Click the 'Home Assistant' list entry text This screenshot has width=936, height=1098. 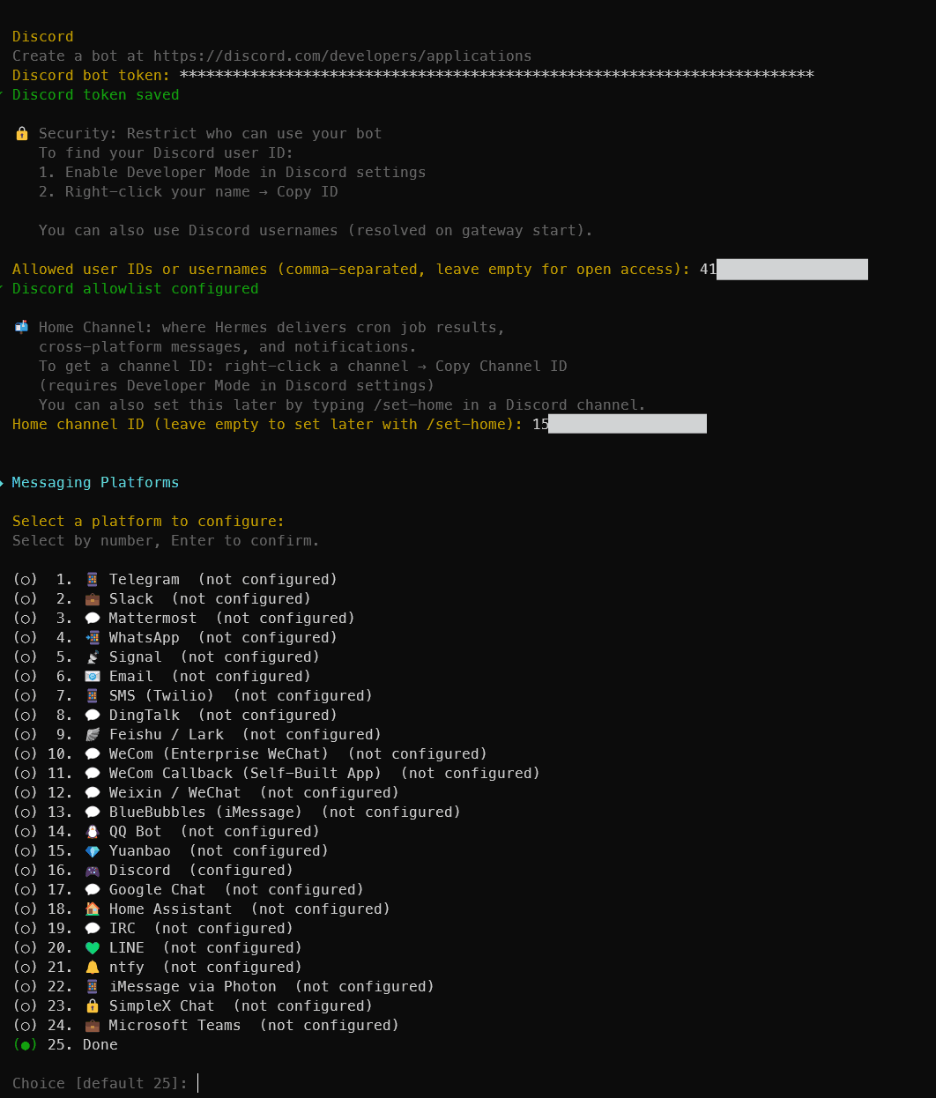click(170, 909)
